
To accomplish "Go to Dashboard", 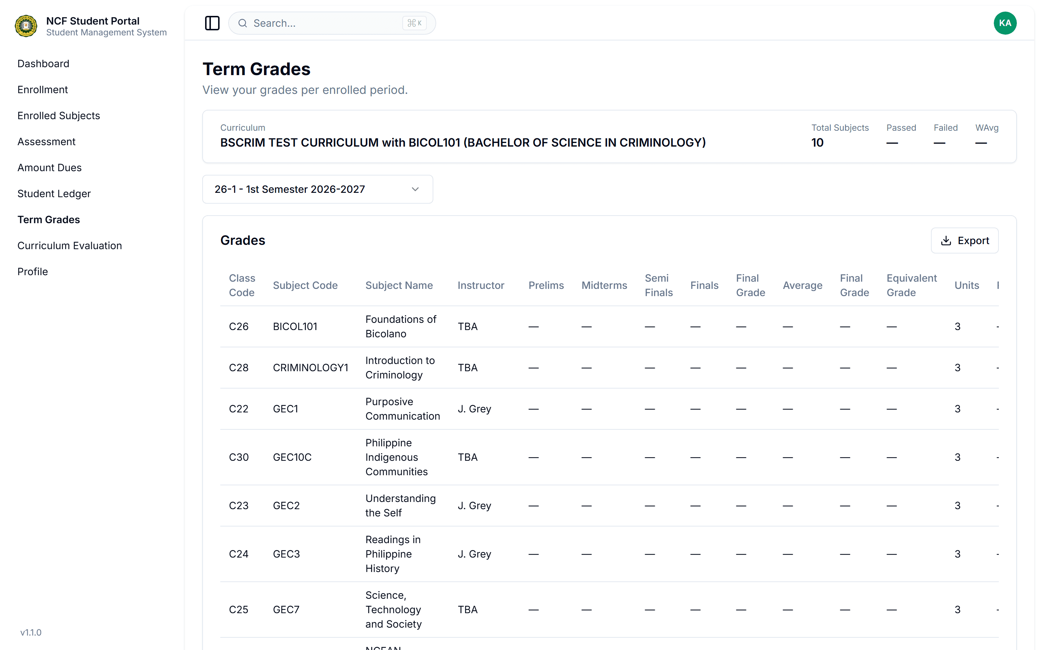I will pyautogui.click(x=43, y=64).
